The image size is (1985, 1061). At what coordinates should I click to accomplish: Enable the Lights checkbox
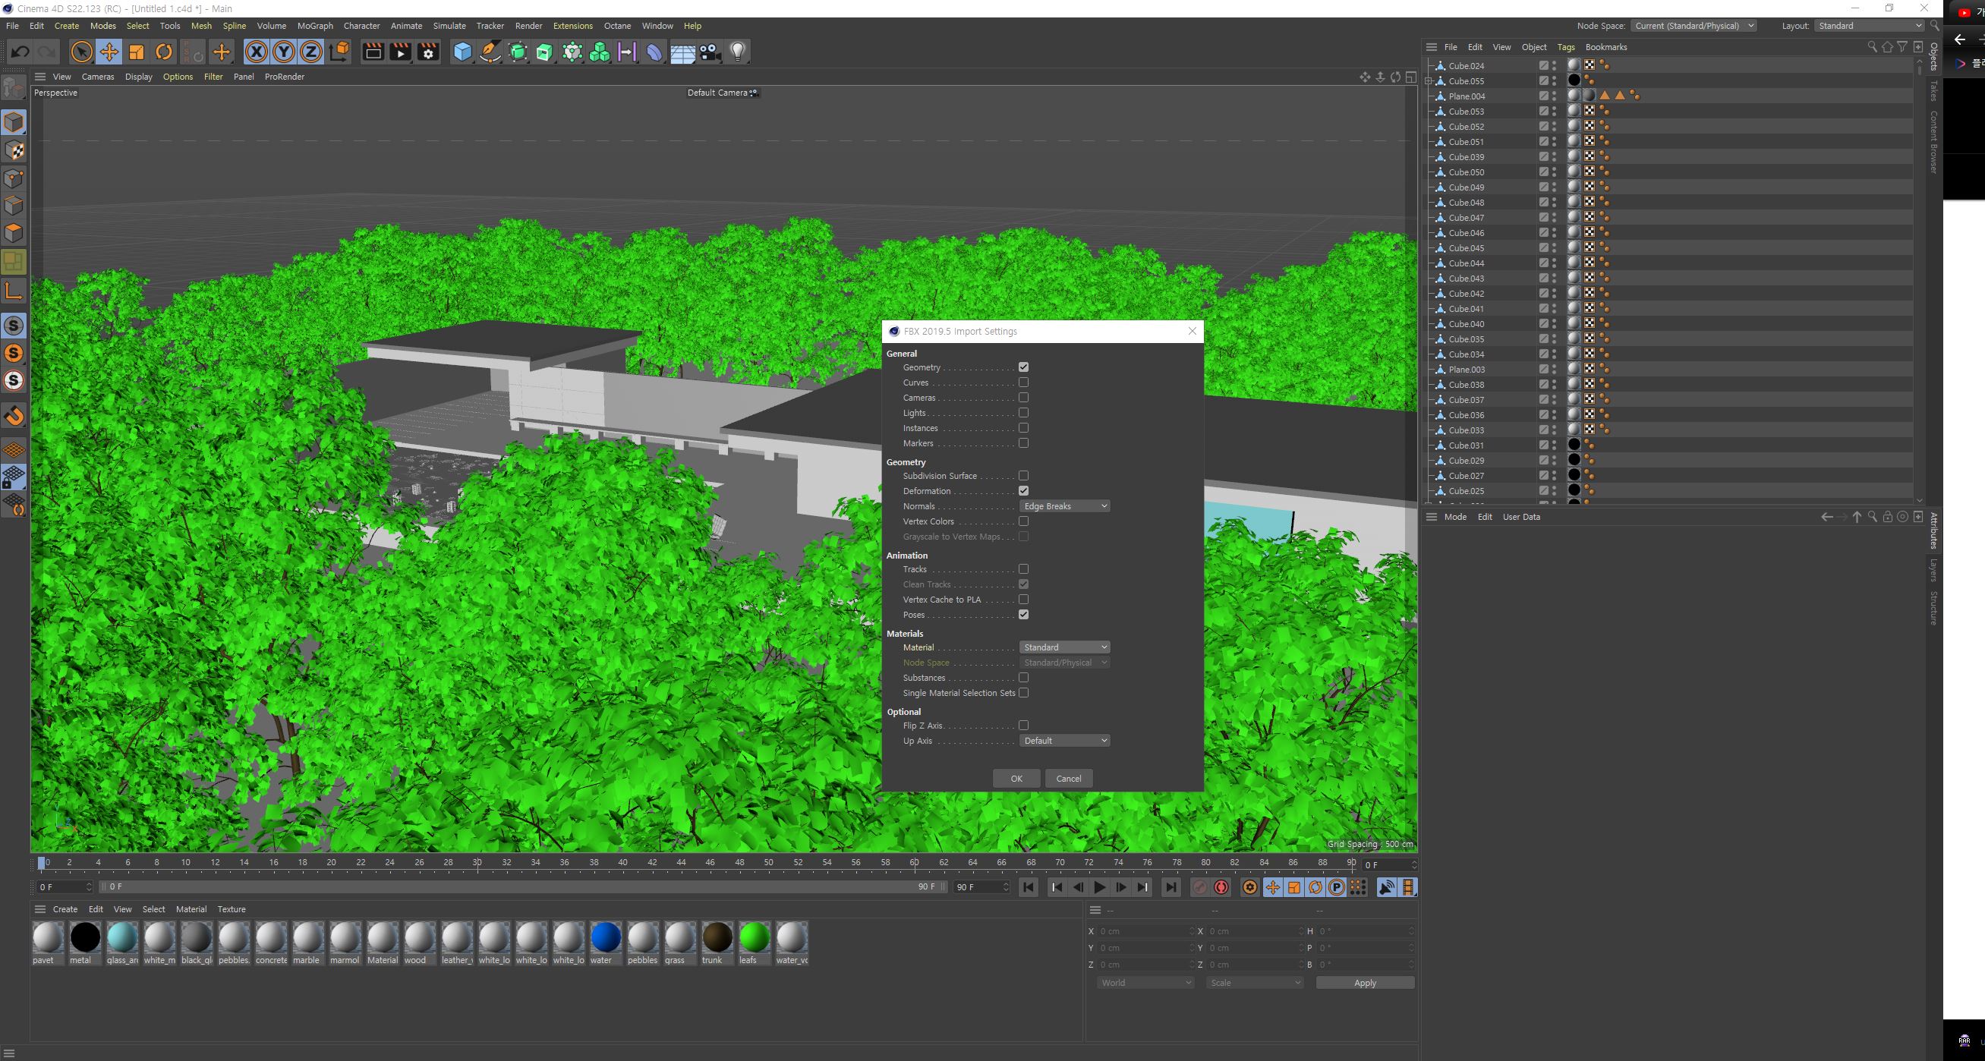[x=1023, y=413]
